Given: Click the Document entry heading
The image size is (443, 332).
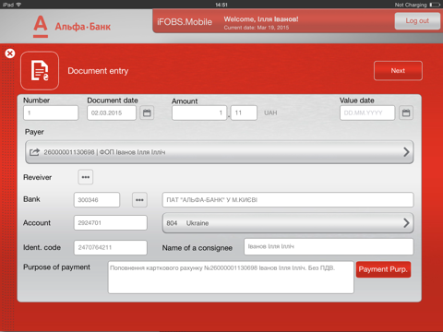Looking at the screenshot, I should click(x=98, y=71).
